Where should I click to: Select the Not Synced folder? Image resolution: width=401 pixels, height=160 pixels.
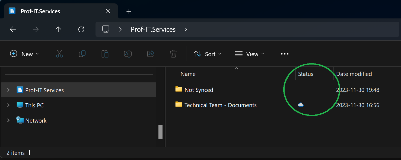[199, 90]
